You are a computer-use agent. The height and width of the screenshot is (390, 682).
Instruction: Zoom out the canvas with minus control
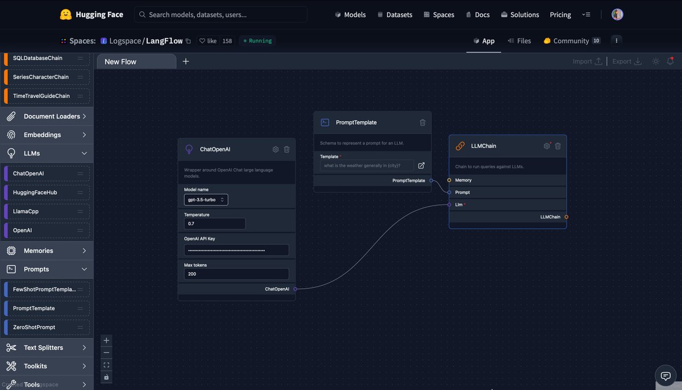tap(106, 353)
